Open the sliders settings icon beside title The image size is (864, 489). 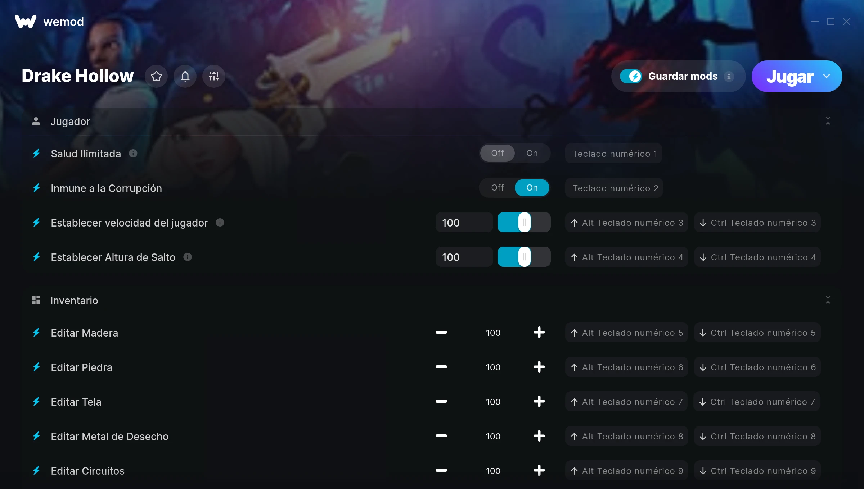214,76
